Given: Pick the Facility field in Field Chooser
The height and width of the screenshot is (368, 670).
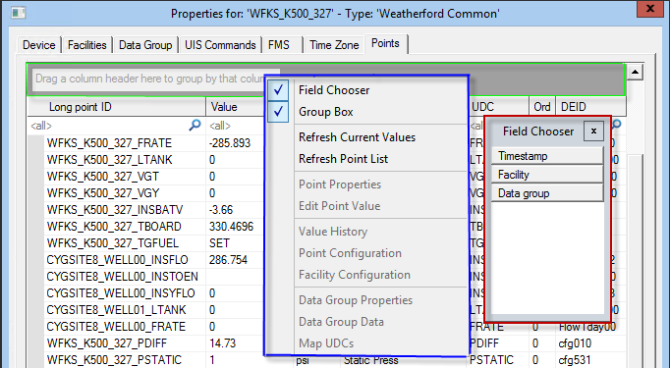Looking at the screenshot, I should pos(547,175).
